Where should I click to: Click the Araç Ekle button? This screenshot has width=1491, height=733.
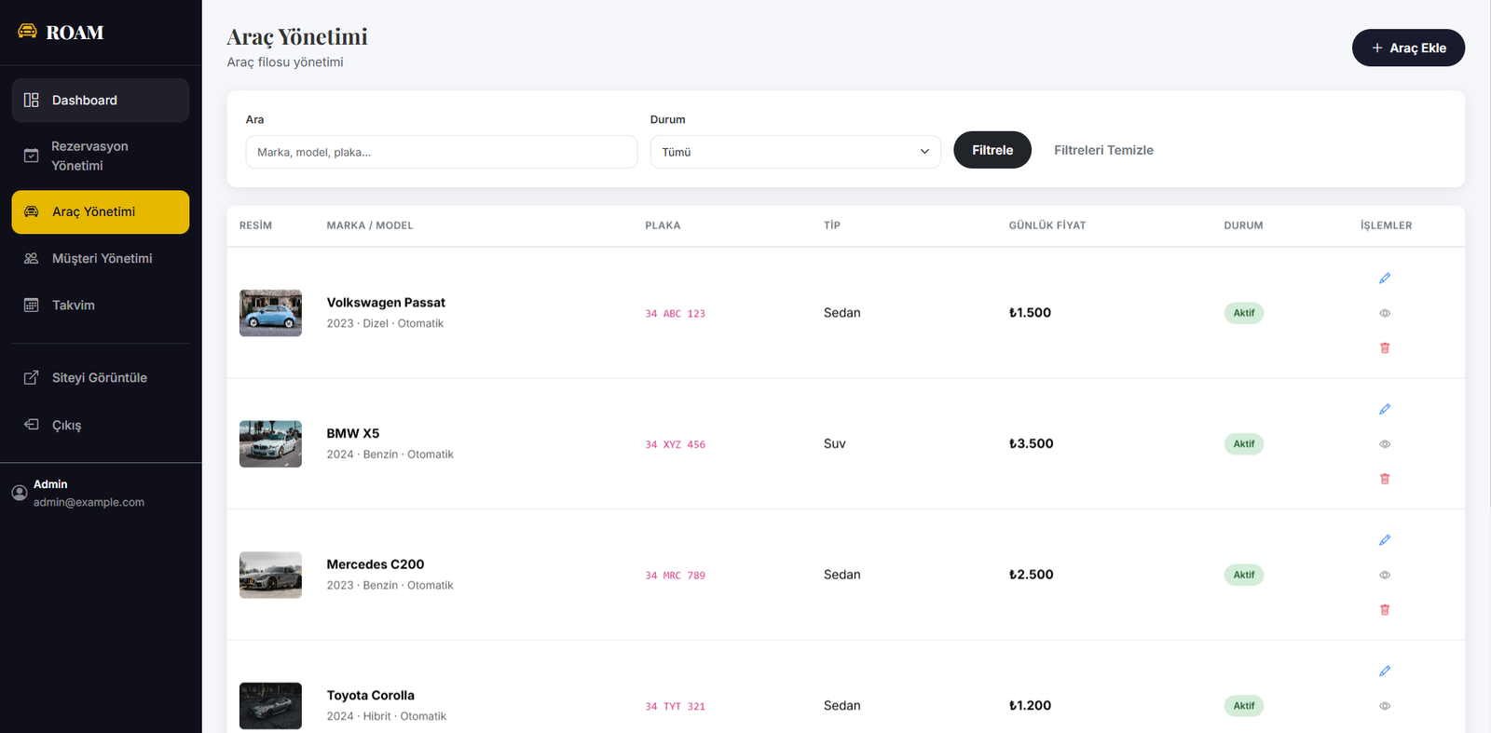point(1407,48)
